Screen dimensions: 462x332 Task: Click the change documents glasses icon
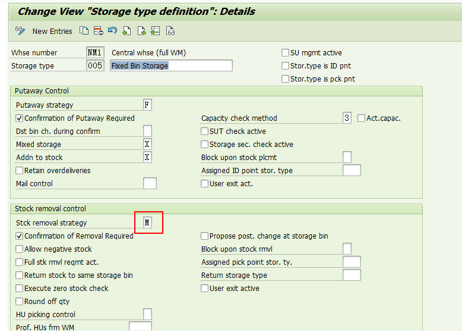click(x=170, y=31)
